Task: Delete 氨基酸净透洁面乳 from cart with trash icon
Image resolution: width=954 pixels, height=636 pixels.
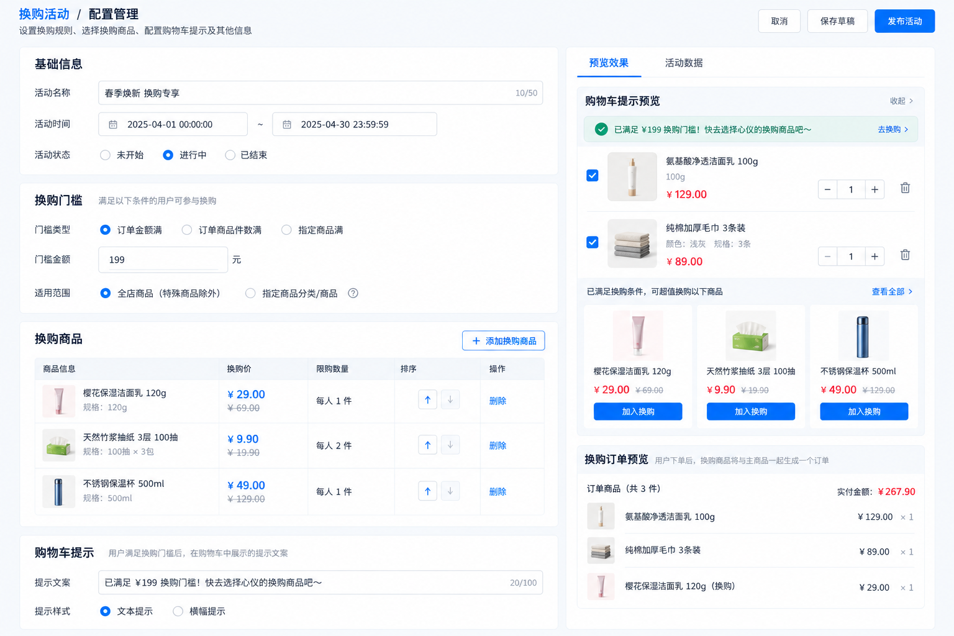Action: click(905, 188)
